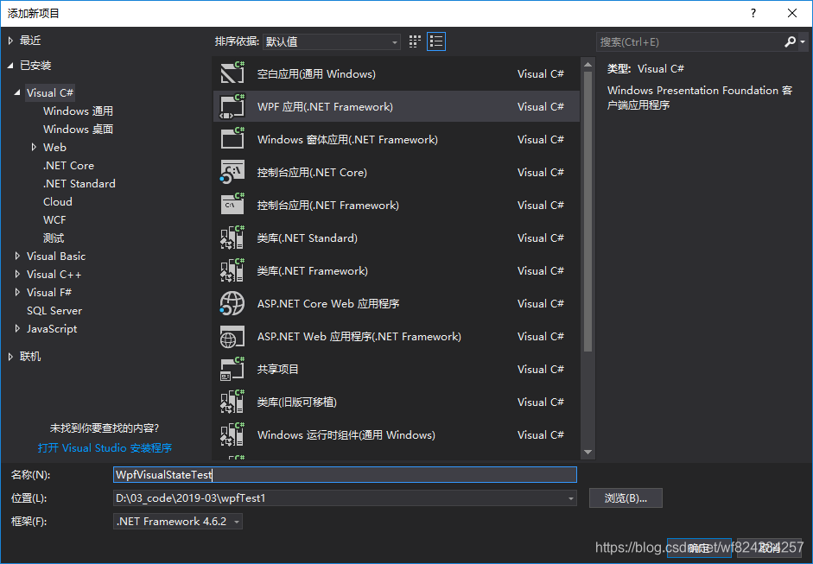The height and width of the screenshot is (564, 813).
Task: Expand the JavaScript node
Action: pos(17,329)
